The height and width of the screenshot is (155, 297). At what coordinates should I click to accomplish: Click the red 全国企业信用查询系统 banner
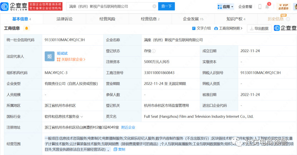45,6
